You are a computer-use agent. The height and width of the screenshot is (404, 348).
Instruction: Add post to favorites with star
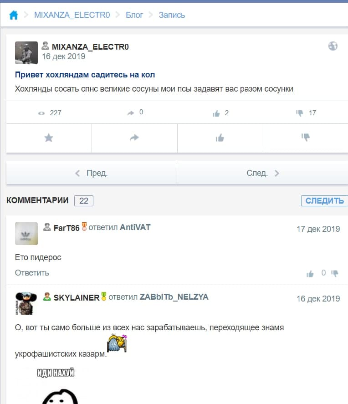point(49,138)
